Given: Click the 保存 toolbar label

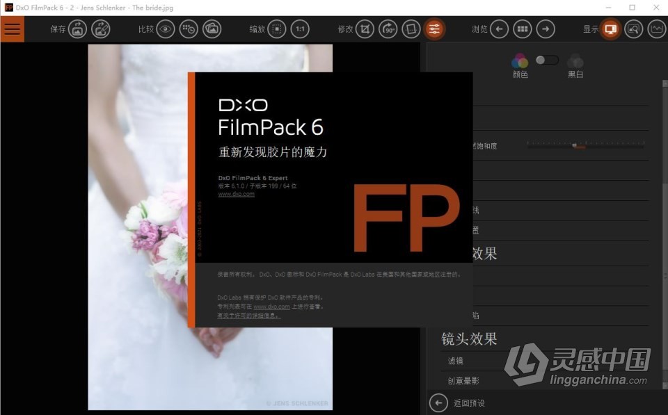Looking at the screenshot, I should click(x=58, y=29).
